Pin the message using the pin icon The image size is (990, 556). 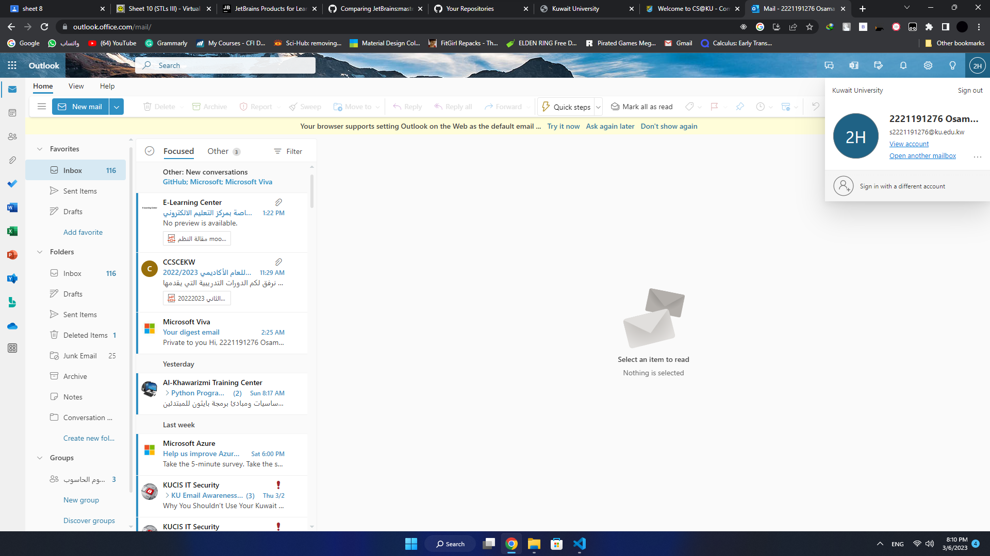coord(740,107)
